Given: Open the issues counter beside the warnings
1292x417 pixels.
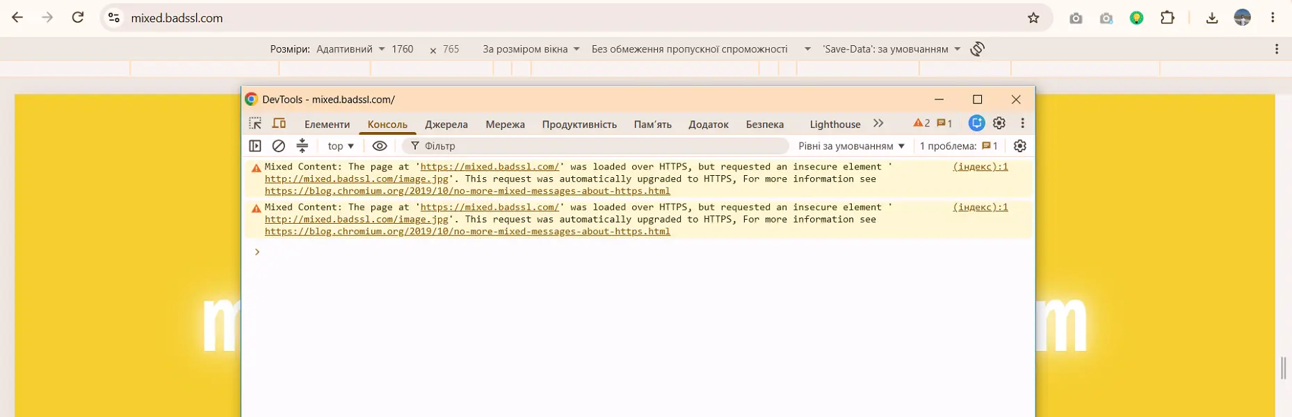Looking at the screenshot, I should tap(944, 123).
